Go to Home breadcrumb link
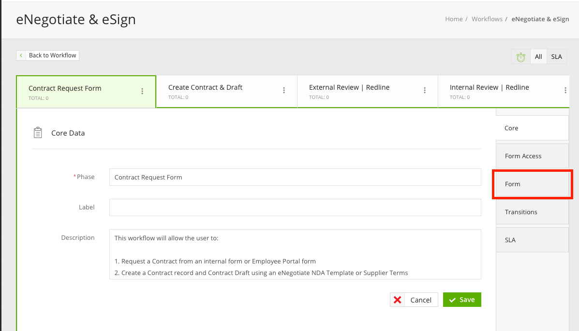579x331 pixels. tap(454, 19)
